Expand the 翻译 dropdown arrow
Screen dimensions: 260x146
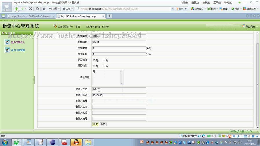[217, 9]
